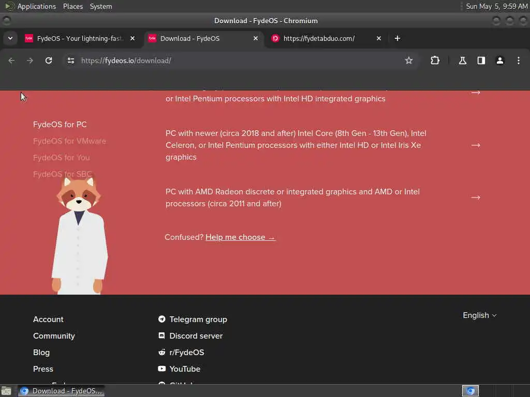Click the 'Download - FydeOS' taskbar button

pos(61,391)
